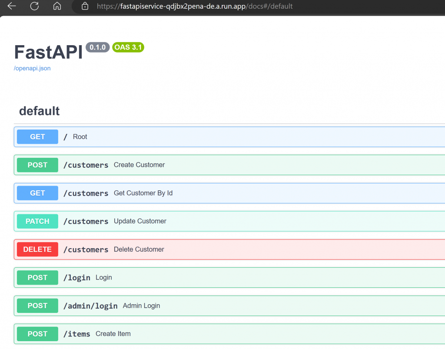Viewport: 445px width, 349px height.
Task: Expand POST /items Create Item
Action: 229,334
